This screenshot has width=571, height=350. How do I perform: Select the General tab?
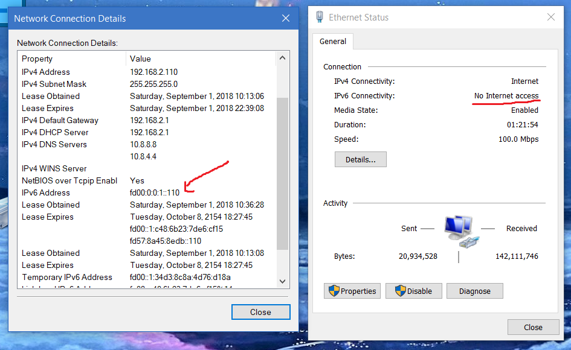[x=333, y=42]
